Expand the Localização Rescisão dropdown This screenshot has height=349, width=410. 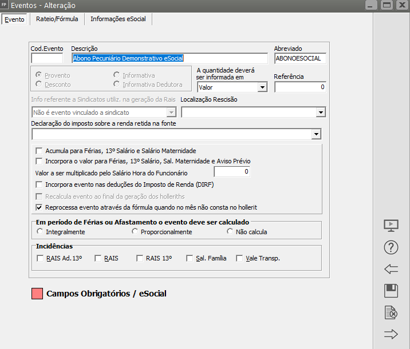(x=320, y=113)
